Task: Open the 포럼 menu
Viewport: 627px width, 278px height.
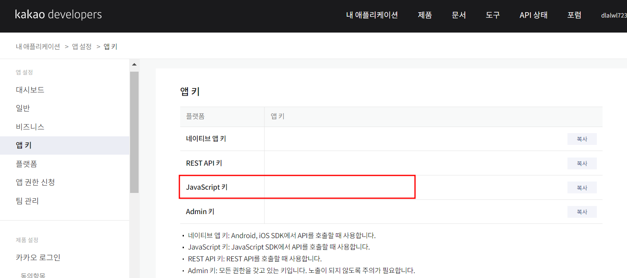Action: [x=574, y=15]
